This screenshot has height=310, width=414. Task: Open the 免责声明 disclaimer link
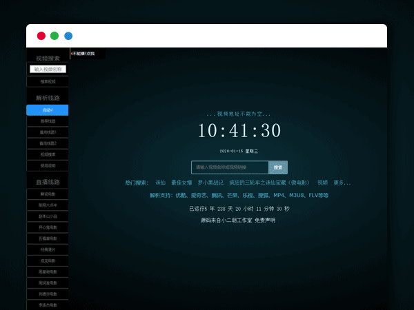264,220
